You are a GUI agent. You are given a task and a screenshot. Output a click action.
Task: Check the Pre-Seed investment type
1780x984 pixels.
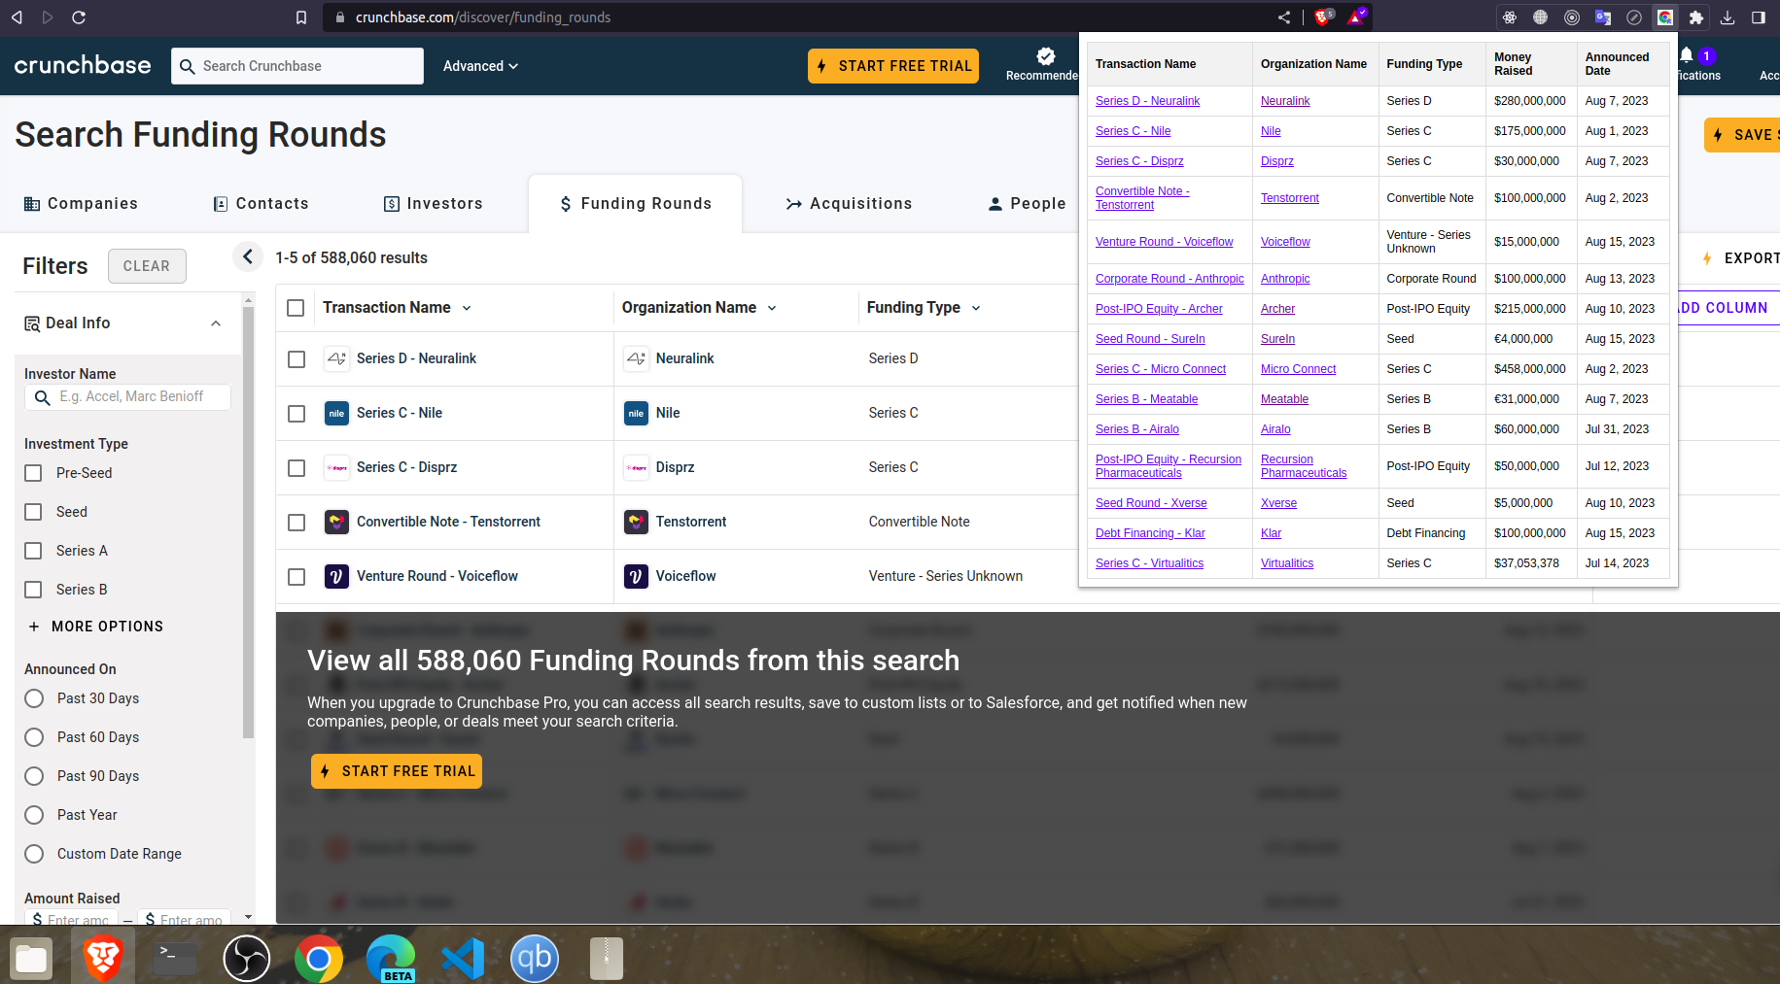(33, 473)
